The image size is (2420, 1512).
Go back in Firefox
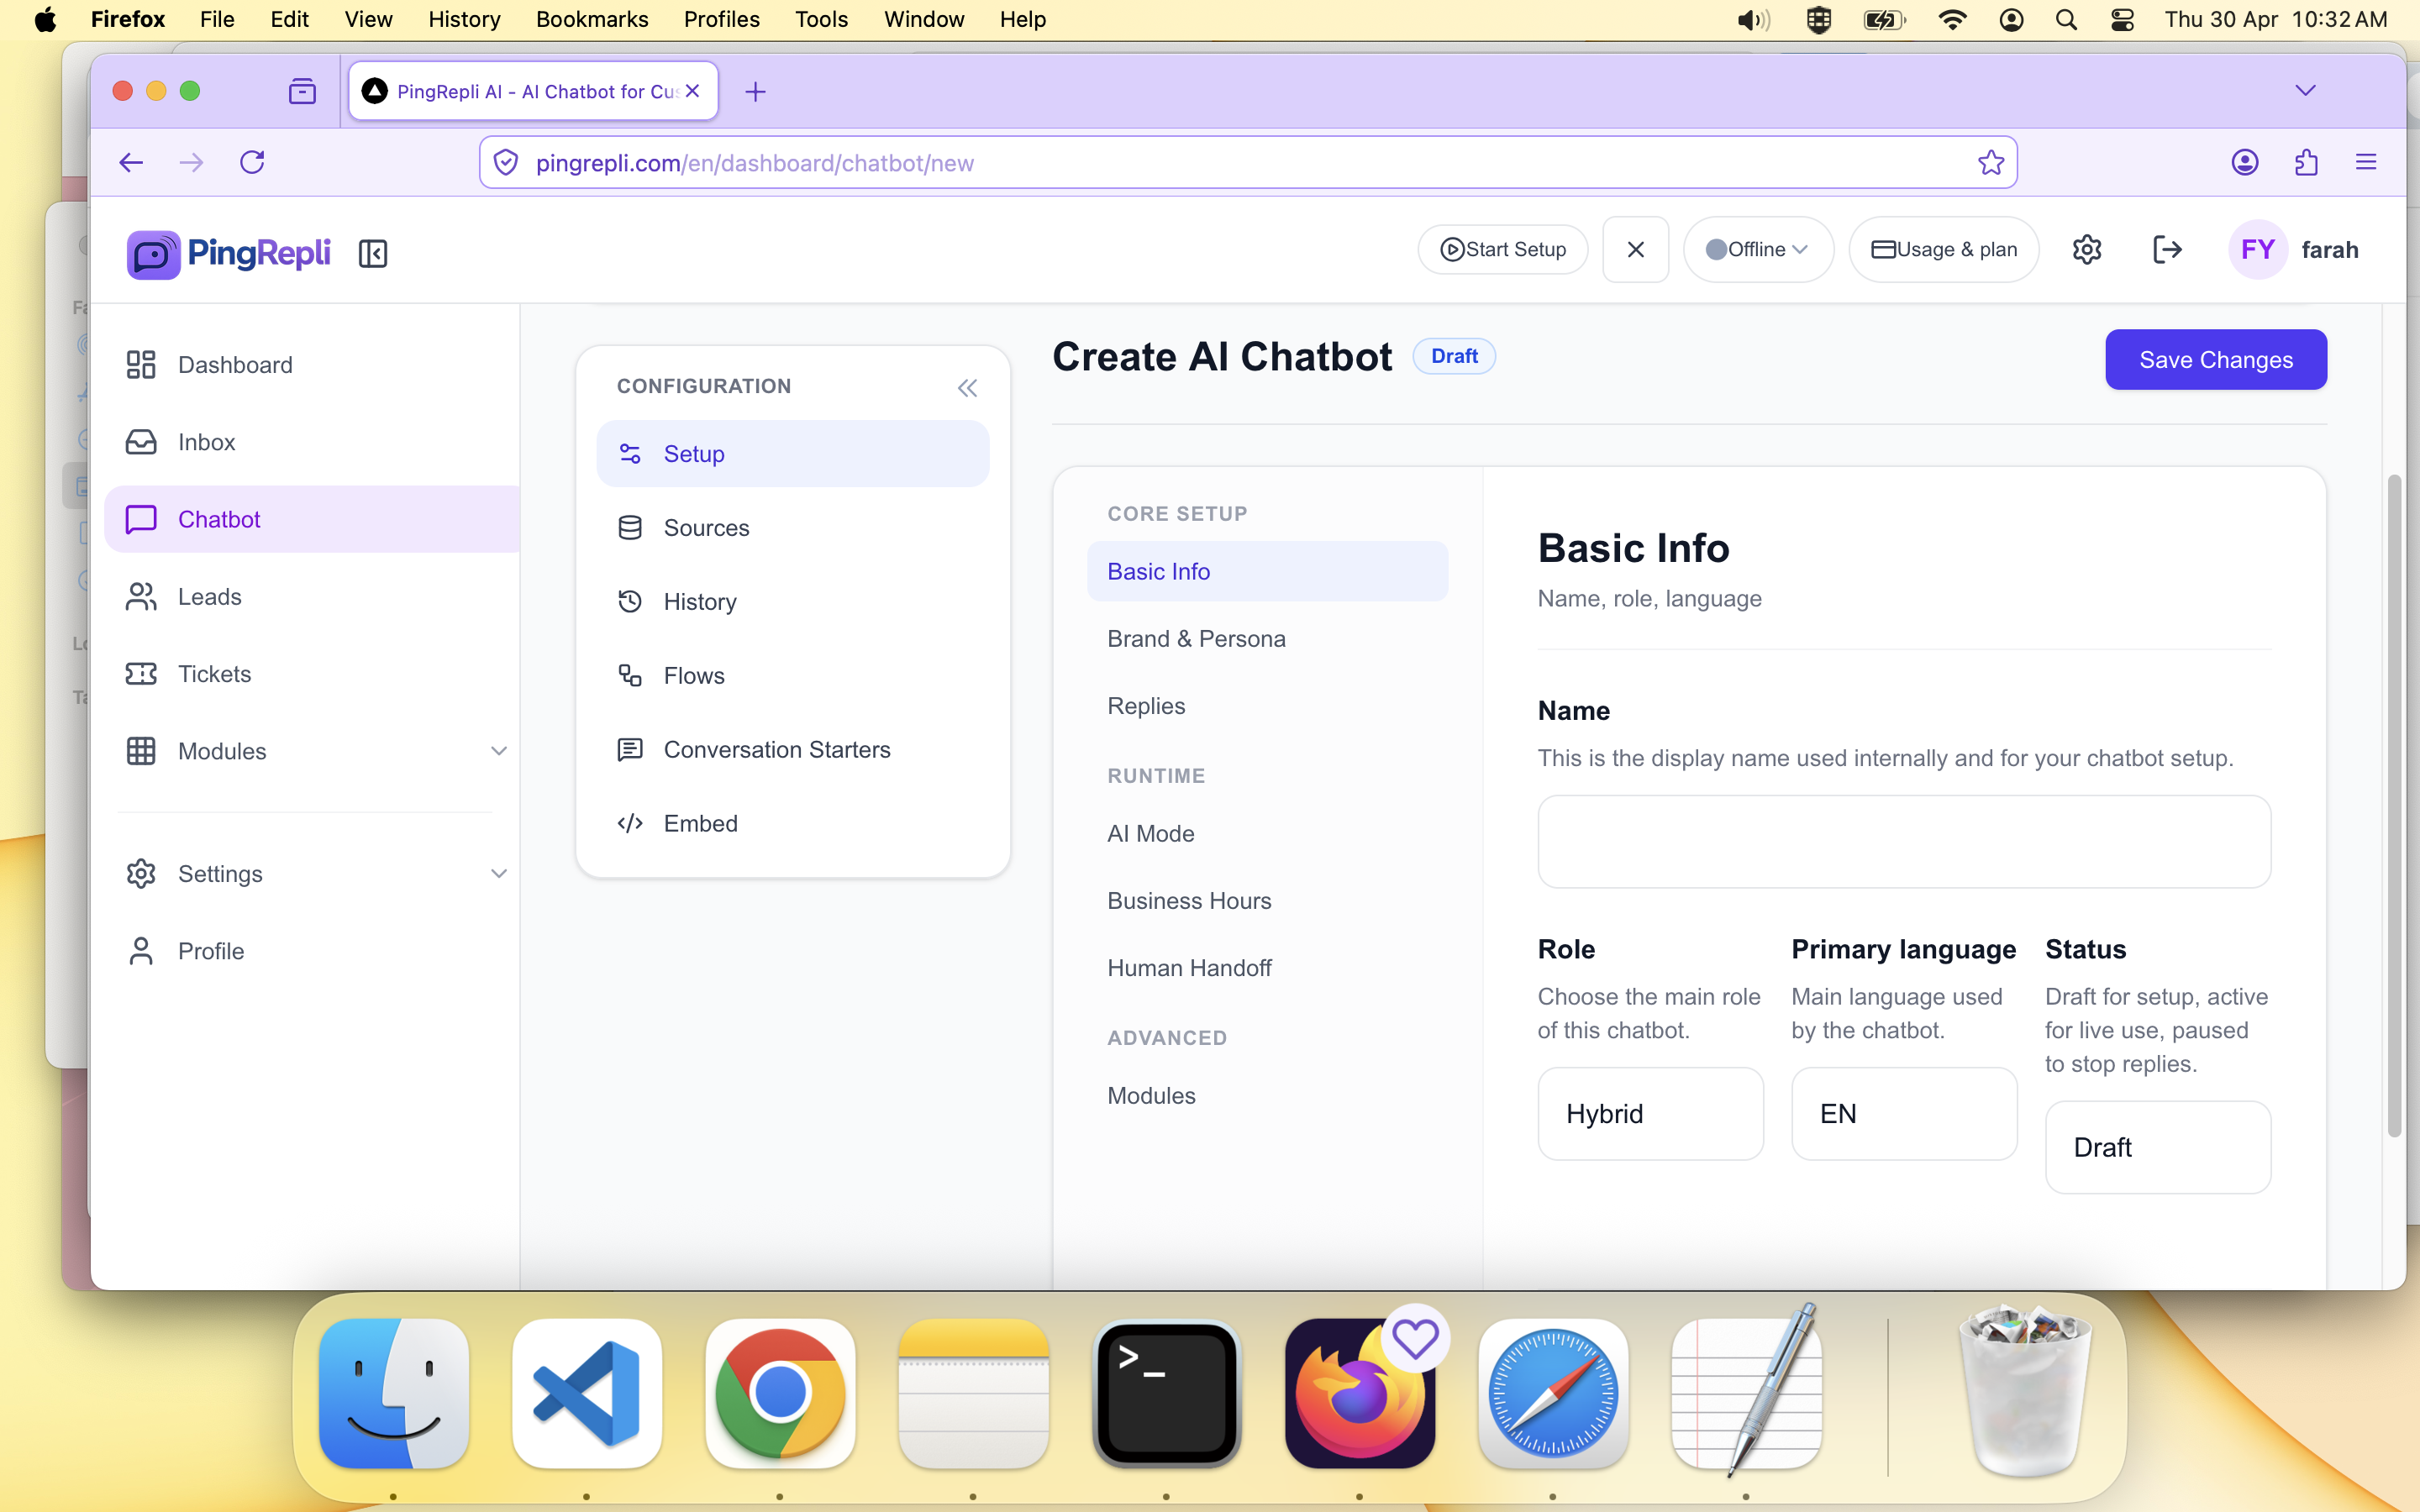pyautogui.click(x=131, y=163)
